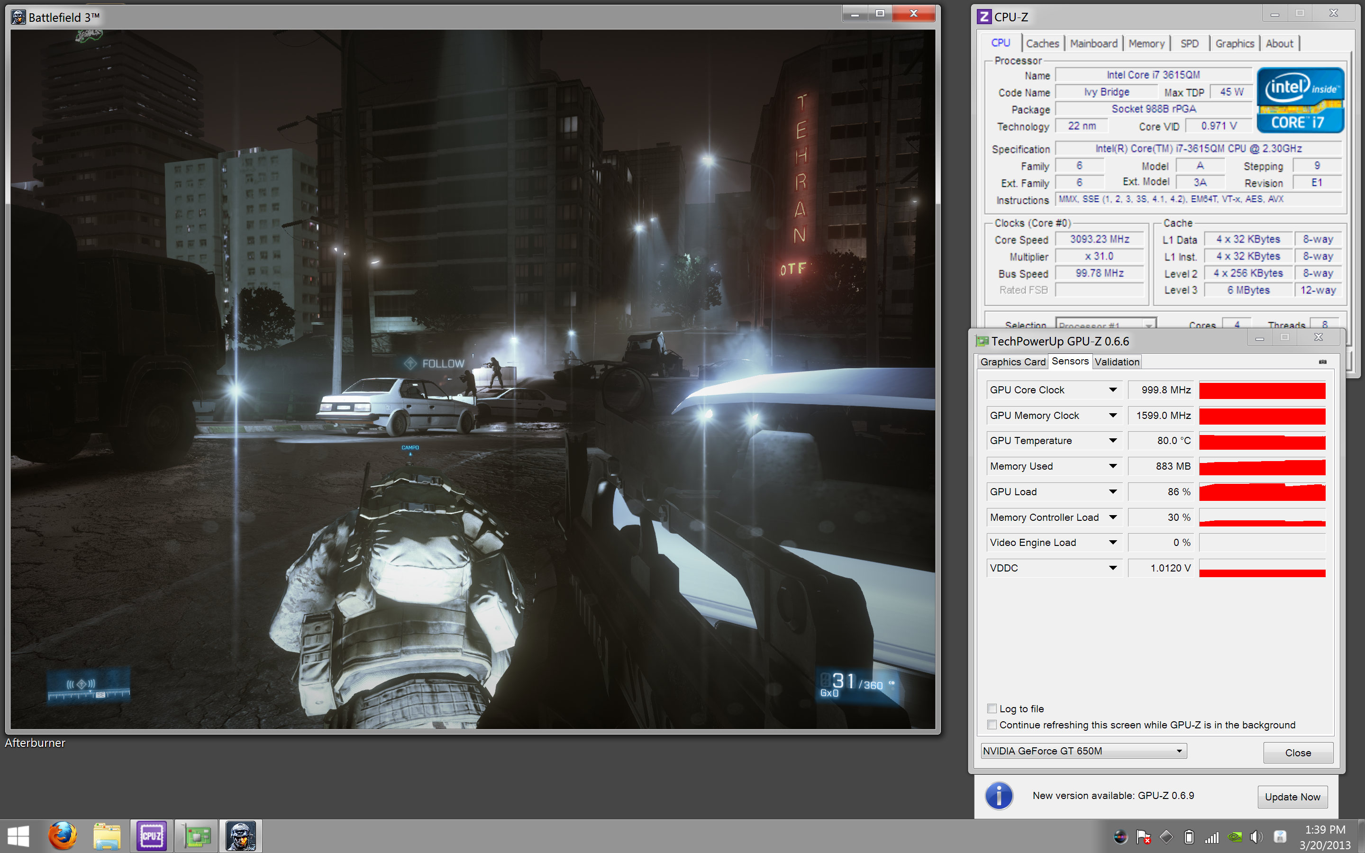The image size is (1365, 853).
Task: Expand GPU Temperature sensor dropdown
Action: pyautogui.click(x=1112, y=441)
